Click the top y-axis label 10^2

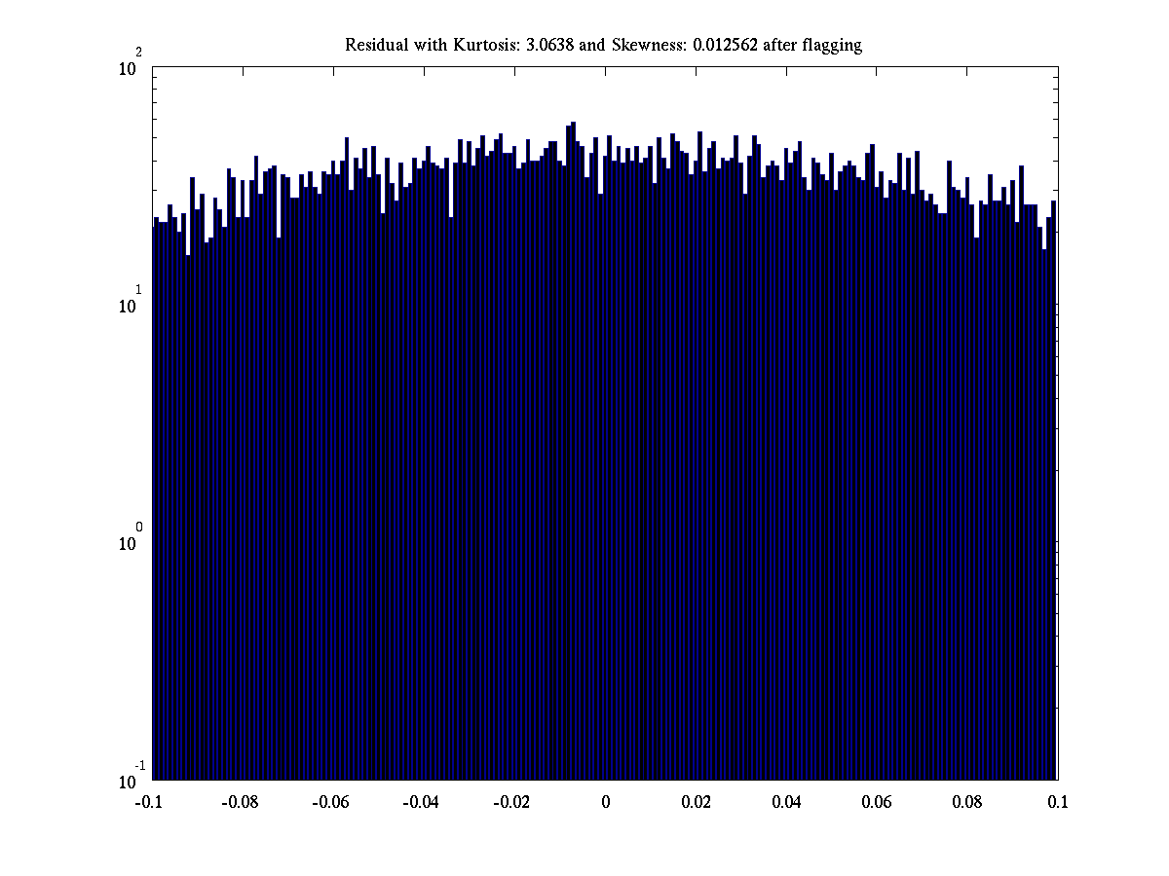(x=132, y=68)
